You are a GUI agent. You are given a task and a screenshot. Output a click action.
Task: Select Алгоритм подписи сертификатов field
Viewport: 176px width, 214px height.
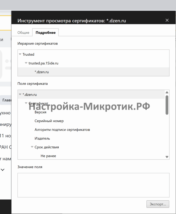(62, 130)
